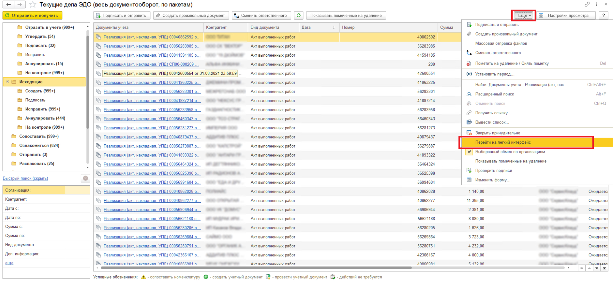Click document icon for row 00040862592
The height and width of the screenshot is (282, 613).
pyautogui.click(x=99, y=37)
